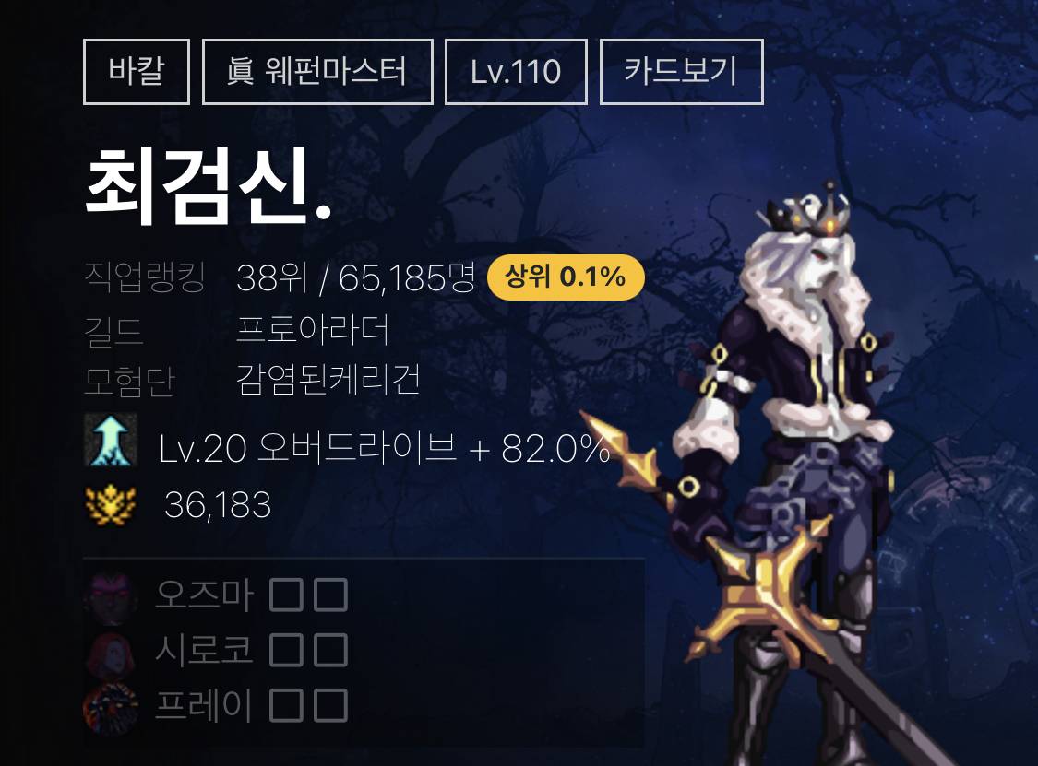Click the Lv.110 level tag
Screen dimensions: 1038x766
pyautogui.click(x=516, y=72)
